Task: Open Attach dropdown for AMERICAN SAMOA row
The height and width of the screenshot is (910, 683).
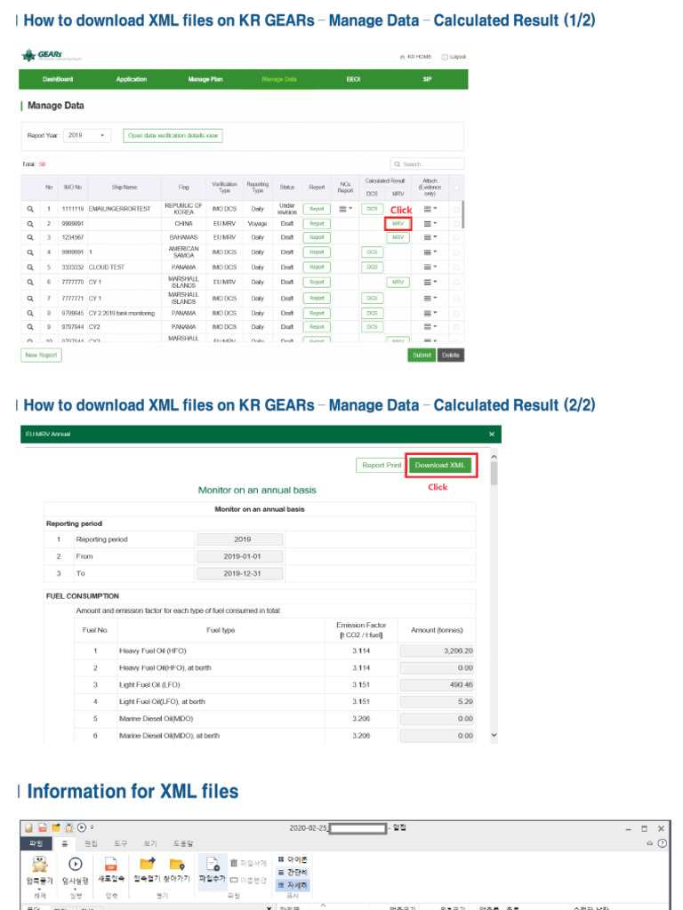Action: pyautogui.click(x=430, y=252)
